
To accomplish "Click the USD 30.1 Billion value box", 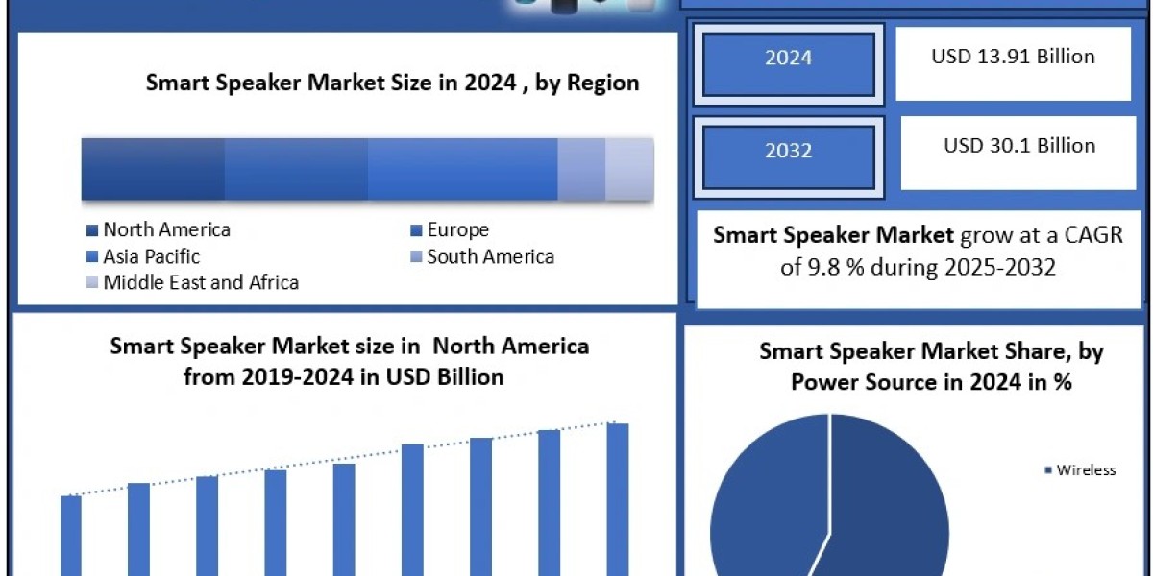I will click(x=1018, y=147).
